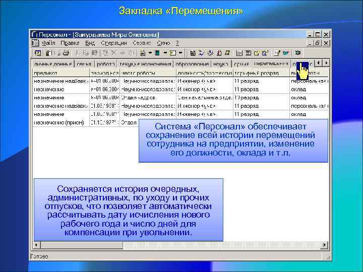Click the checkmark list toolbar icon

click(202, 53)
